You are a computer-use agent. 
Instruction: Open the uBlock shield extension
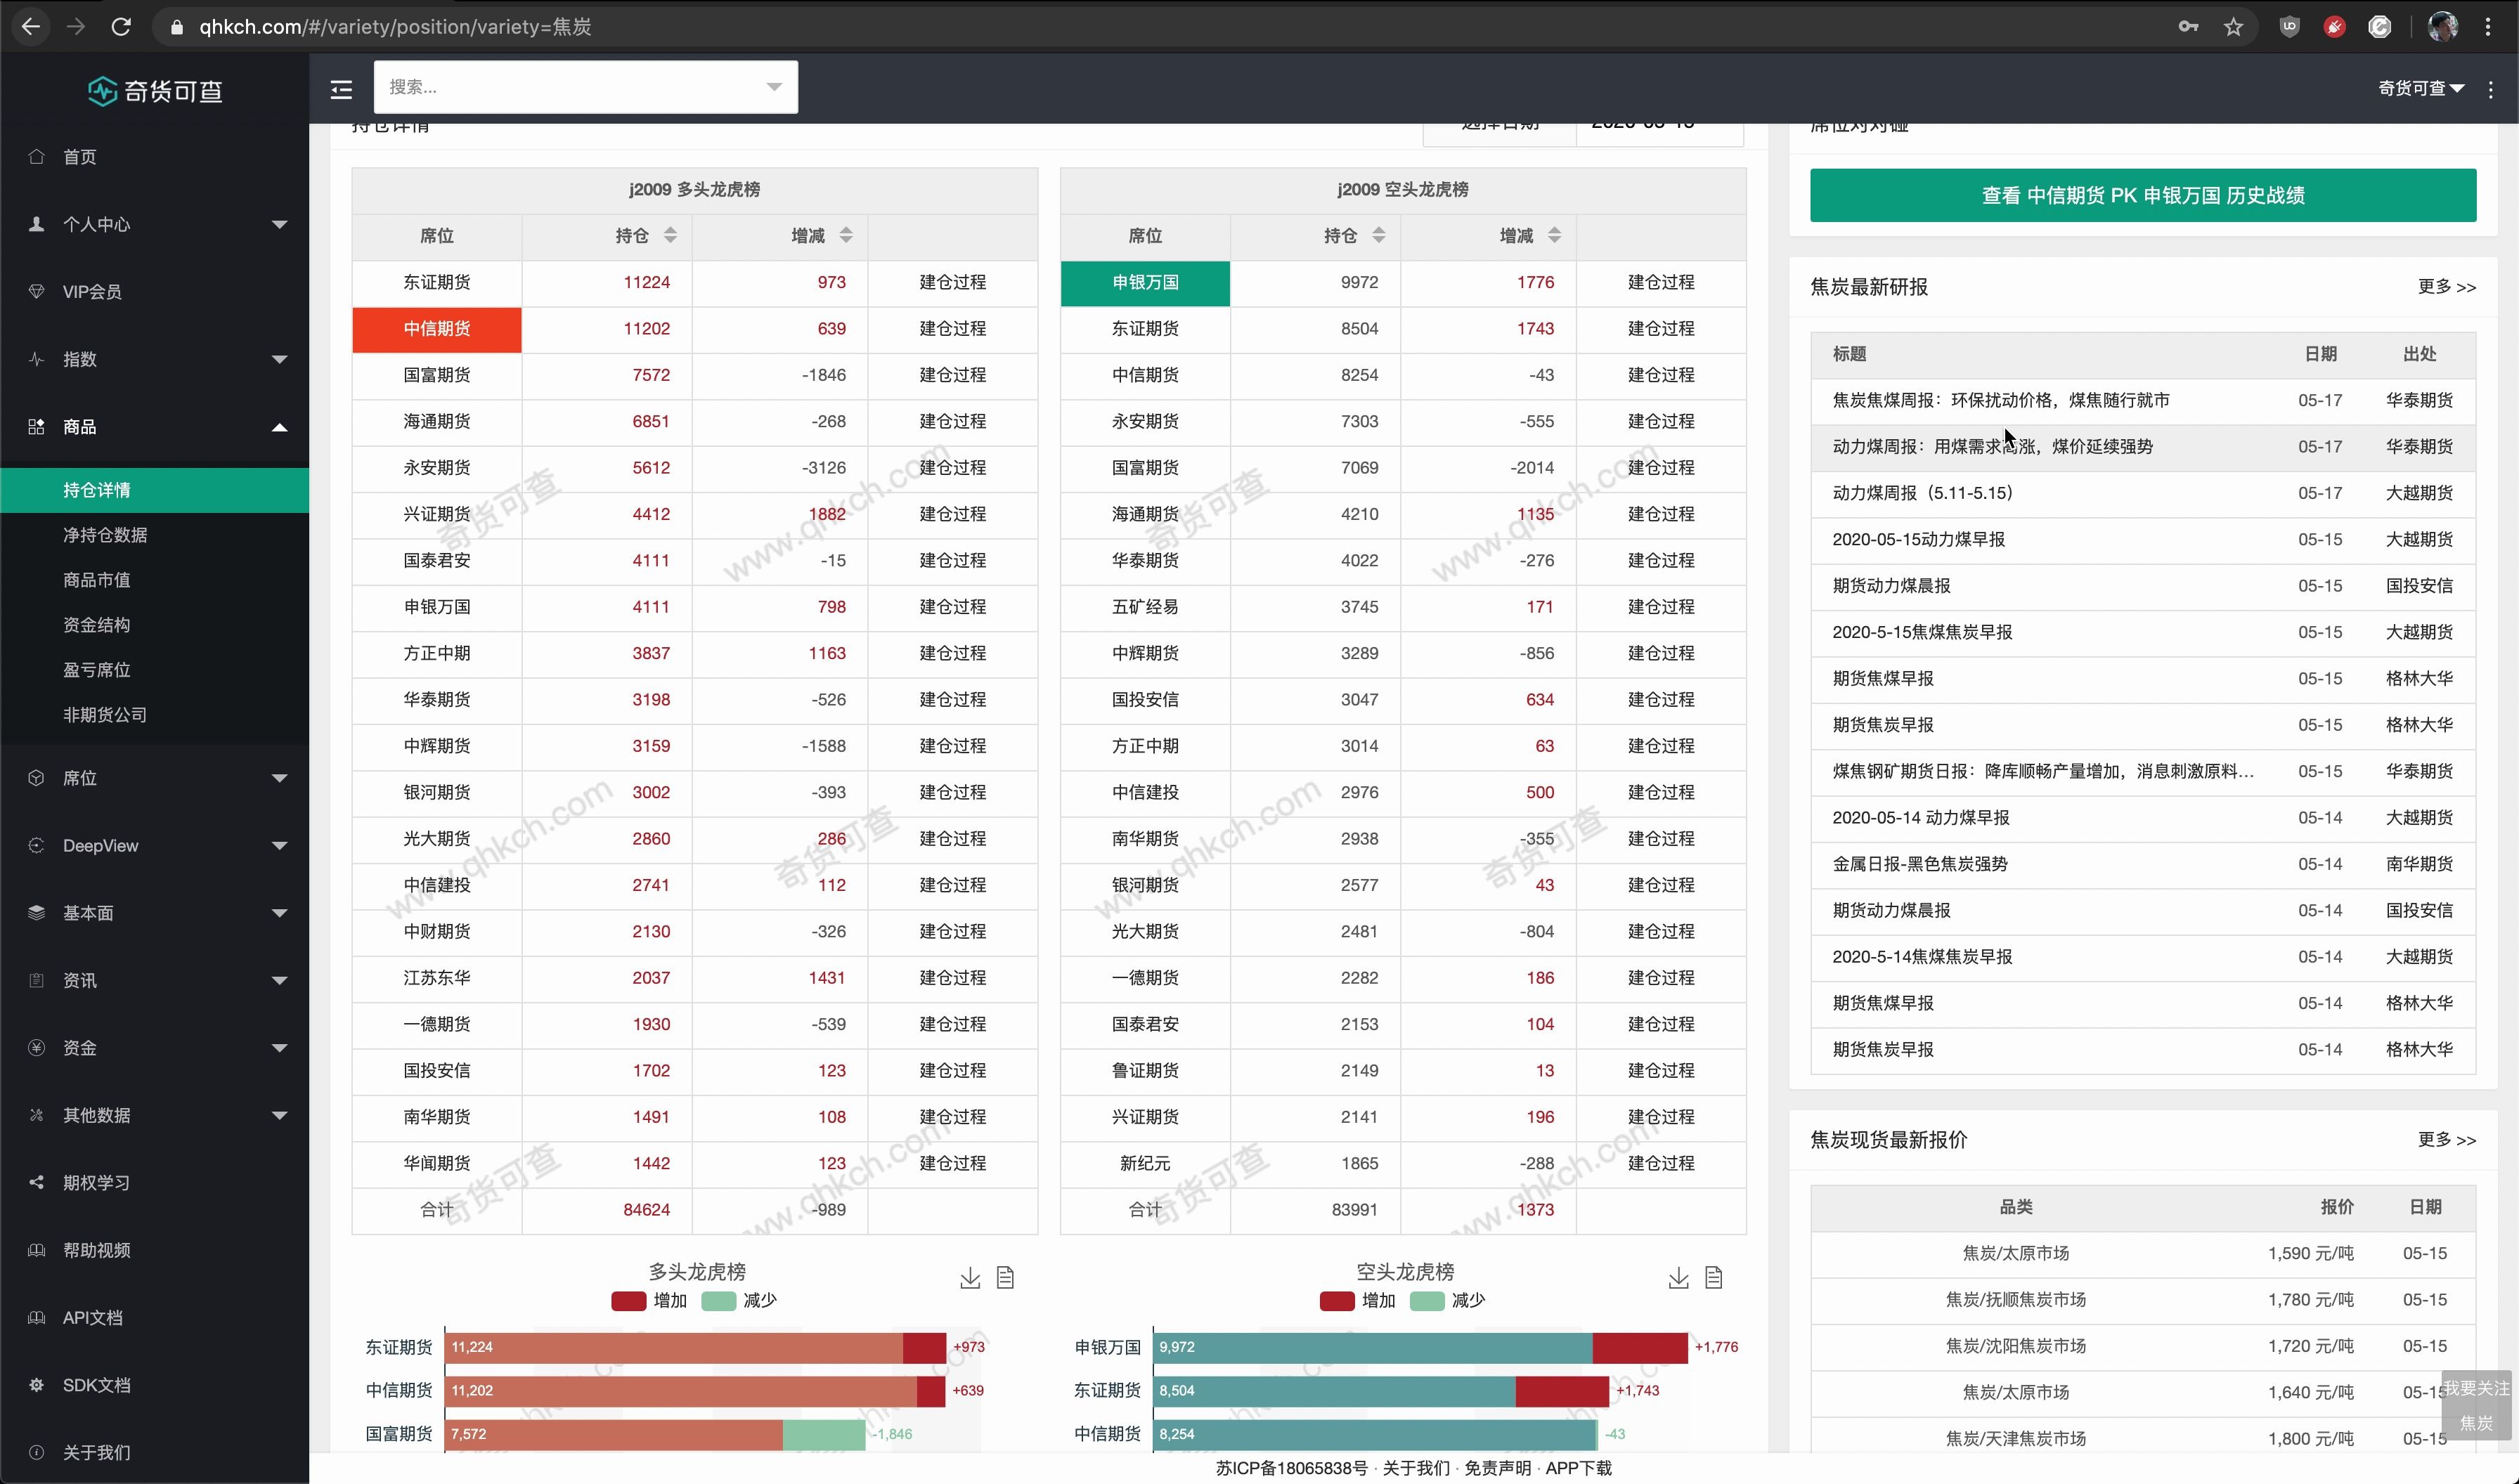point(2289,27)
